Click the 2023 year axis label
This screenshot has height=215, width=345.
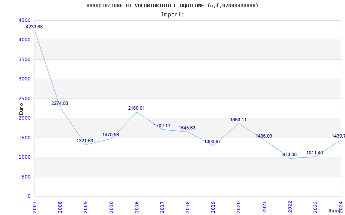315,206
